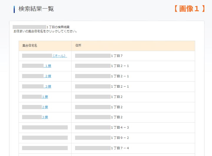This screenshot has height=156, width=212.
Task: Select the address cell 1丁目4－3
Action: point(133,128)
